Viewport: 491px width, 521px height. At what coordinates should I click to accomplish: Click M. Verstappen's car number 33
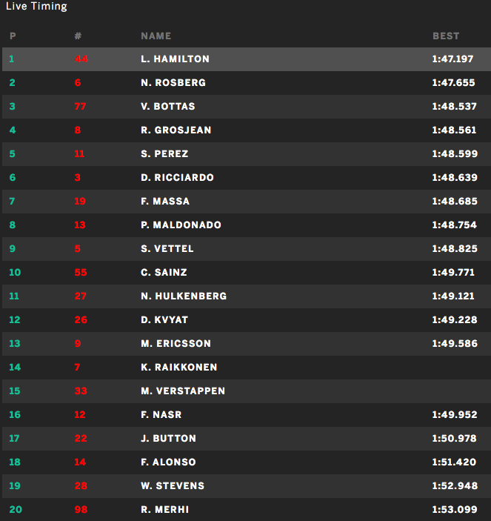[x=80, y=391]
